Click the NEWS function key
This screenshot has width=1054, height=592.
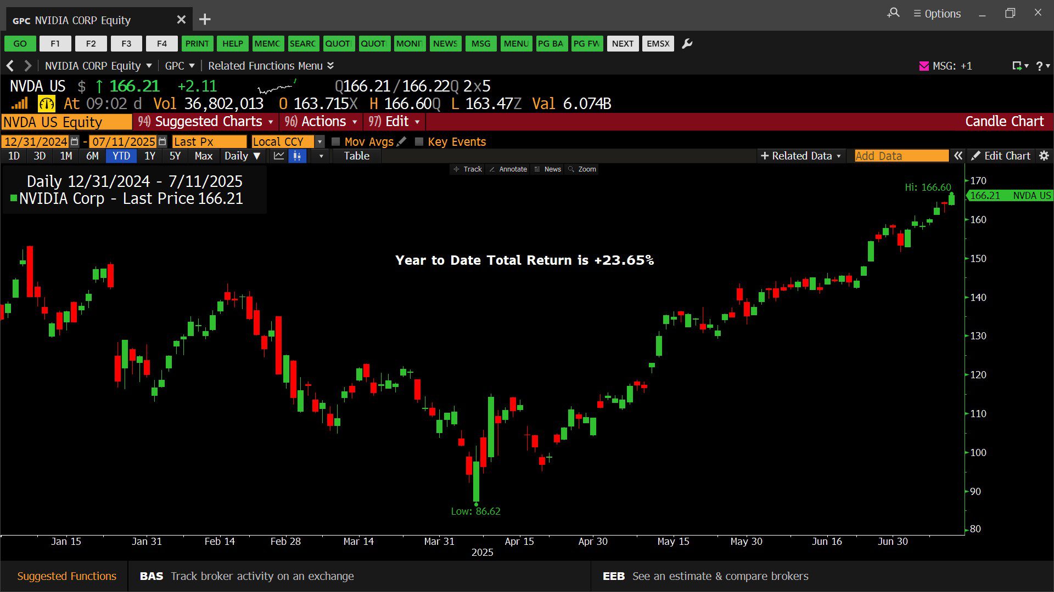[445, 43]
